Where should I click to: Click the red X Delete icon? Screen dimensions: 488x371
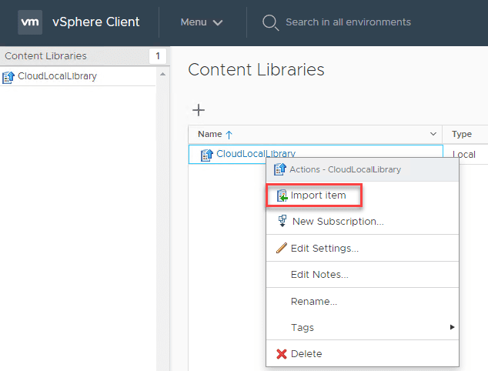point(282,354)
